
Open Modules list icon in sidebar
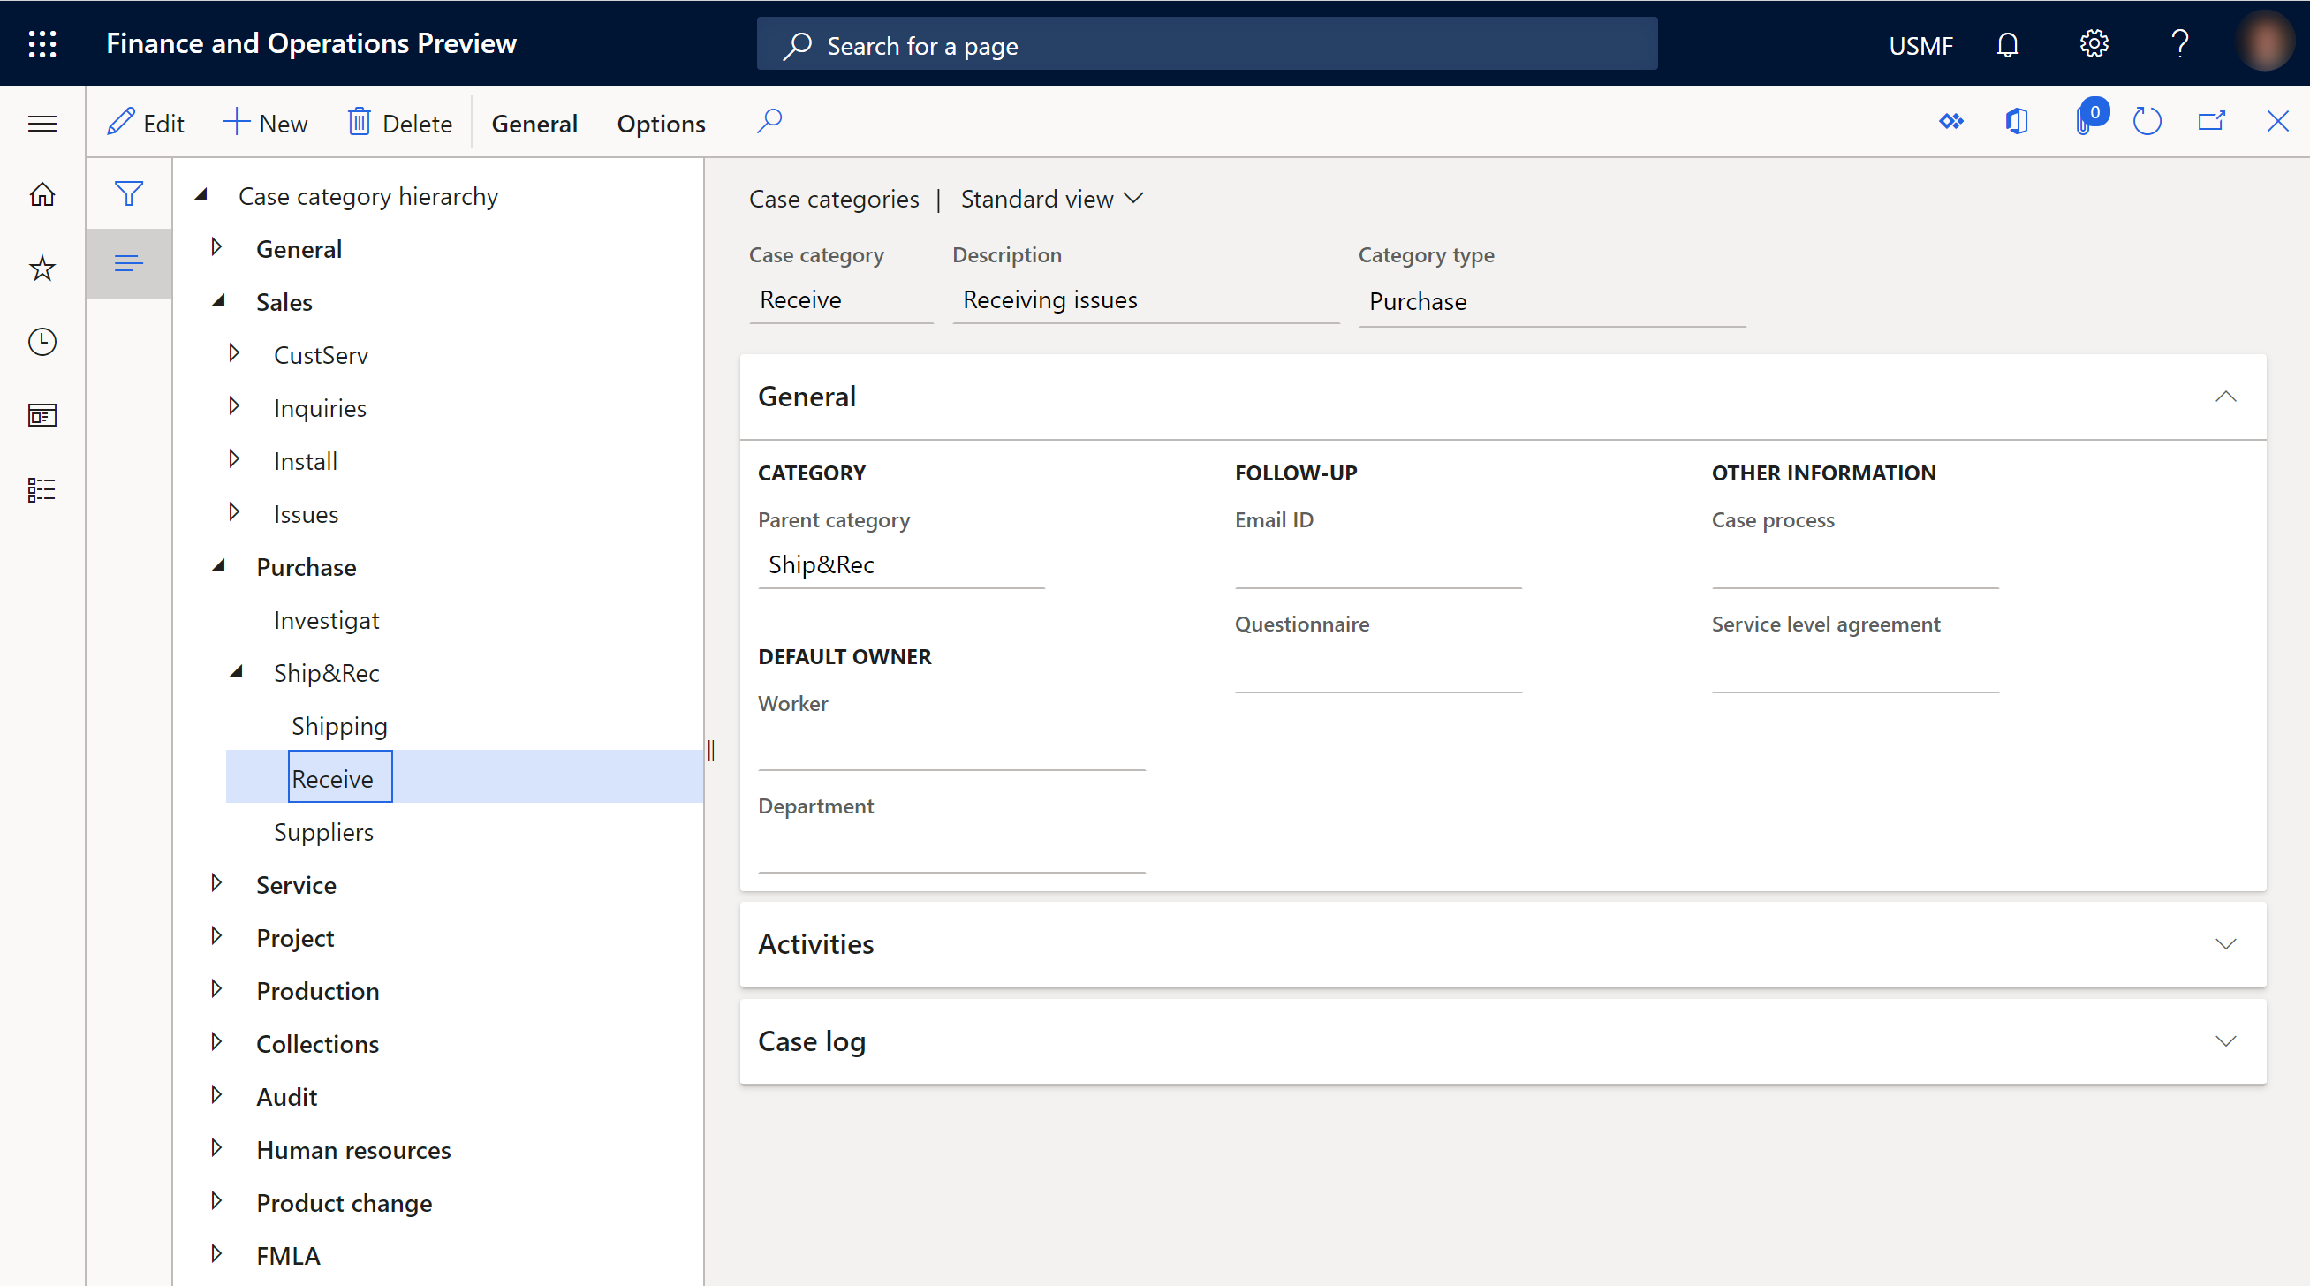coord(42,488)
